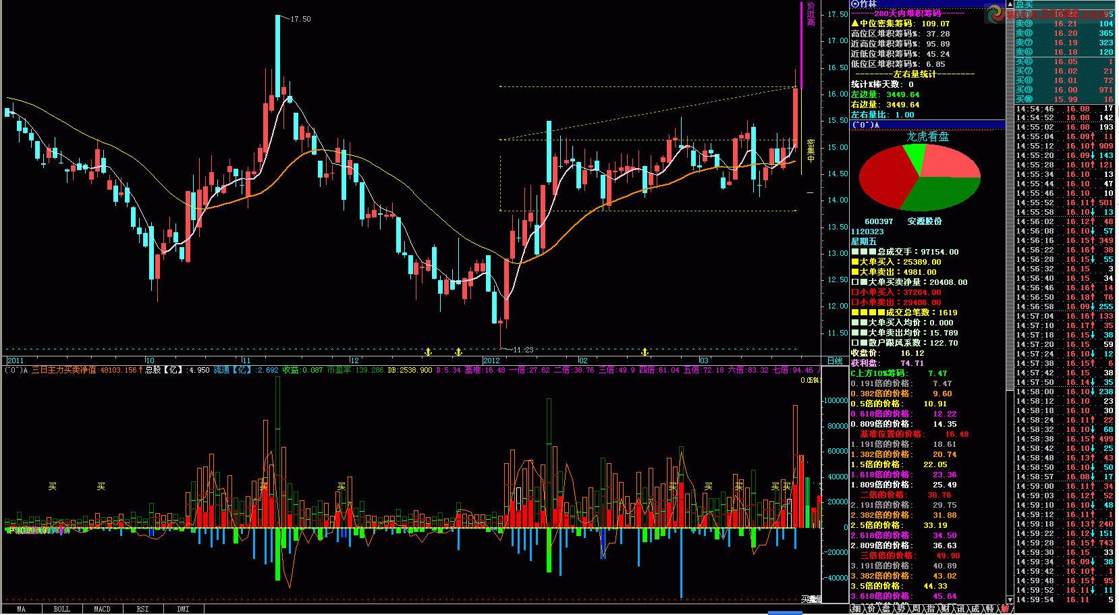Switch to the MACD indicator tab

103,609
